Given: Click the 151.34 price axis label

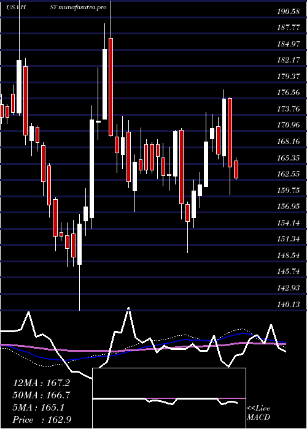Looking at the screenshot, I should coord(287,239).
